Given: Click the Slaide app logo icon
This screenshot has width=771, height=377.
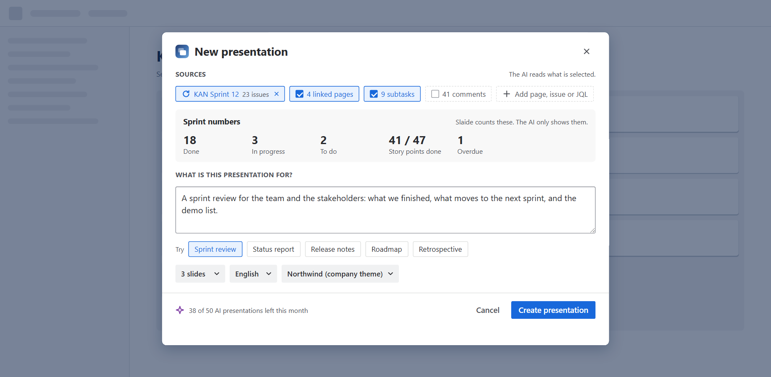Looking at the screenshot, I should pos(182,52).
